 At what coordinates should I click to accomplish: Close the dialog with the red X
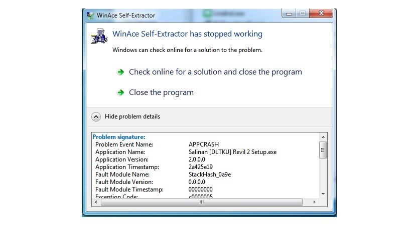tap(321, 13)
